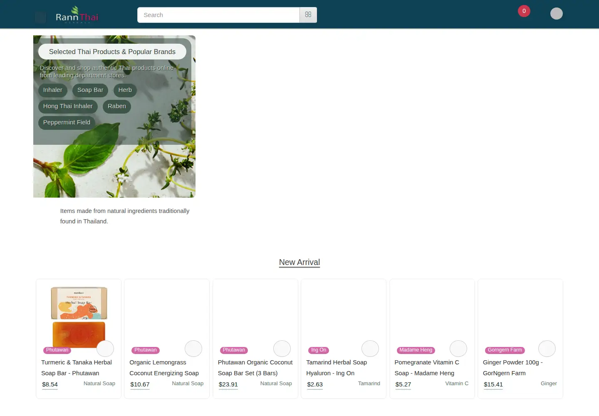Open the cart badge showing 0
599x416 pixels.
(x=524, y=11)
